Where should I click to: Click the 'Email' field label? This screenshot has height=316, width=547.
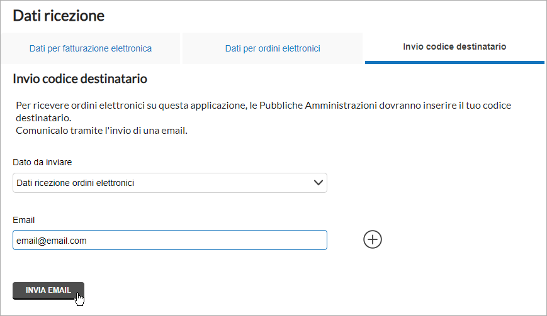pyautogui.click(x=24, y=220)
